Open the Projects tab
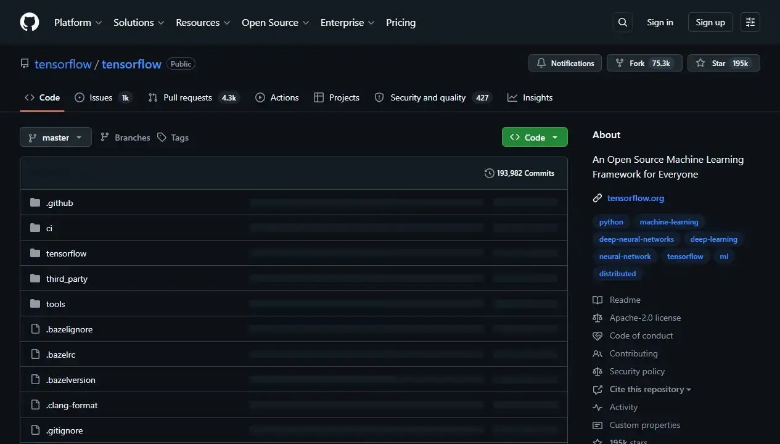Image resolution: width=780 pixels, height=444 pixels. tap(337, 97)
